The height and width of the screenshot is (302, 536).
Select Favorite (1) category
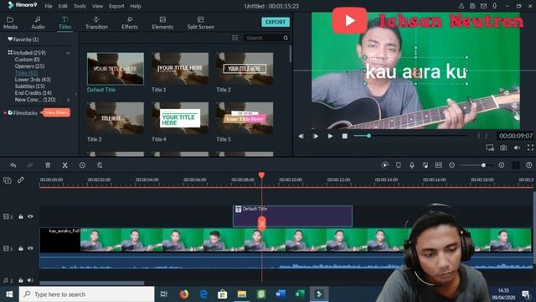point(23,39)
